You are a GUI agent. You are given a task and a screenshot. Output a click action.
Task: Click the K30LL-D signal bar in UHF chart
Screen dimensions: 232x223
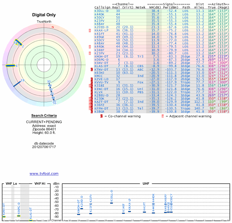click(x=112, y=203)
